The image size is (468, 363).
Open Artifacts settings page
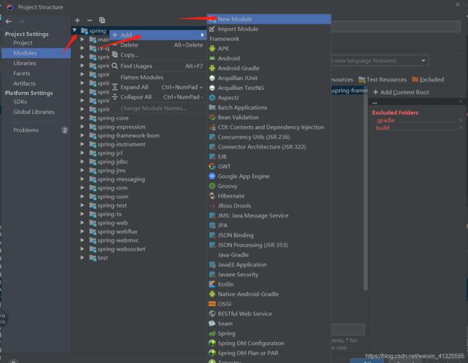click(x=24, y=84)
